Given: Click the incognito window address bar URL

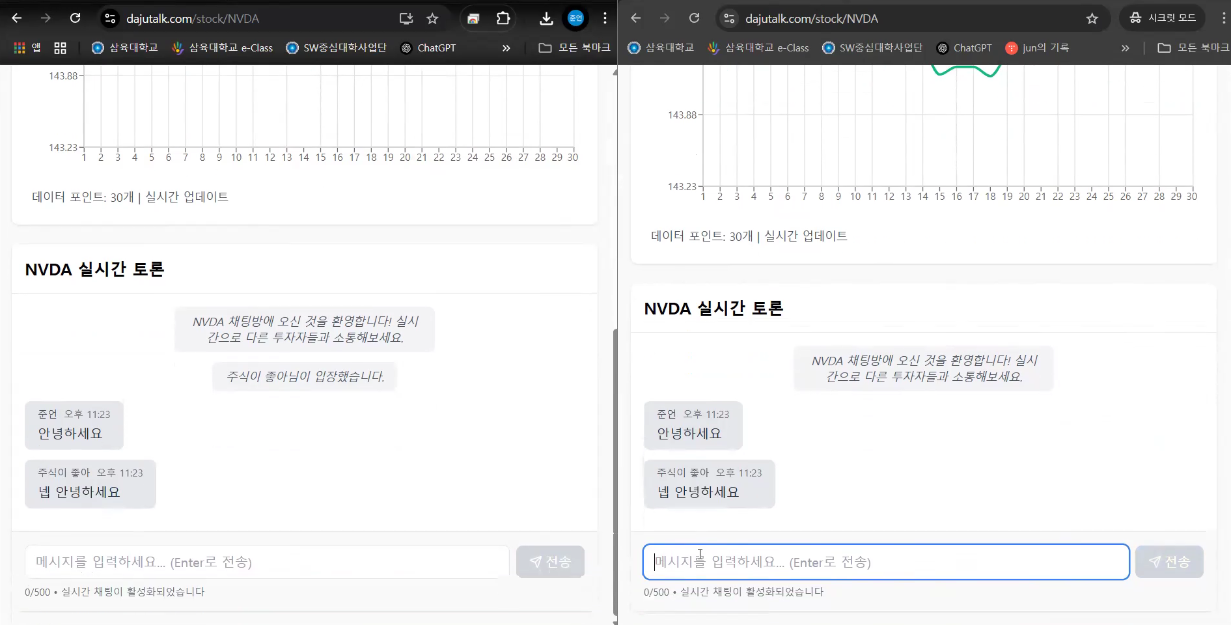Looking at the screenshot, I should point(812,19).
